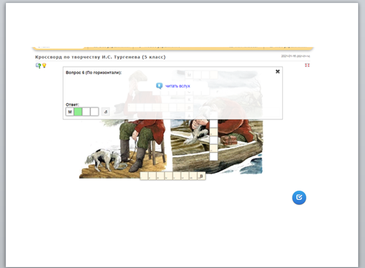Click the blue speech bubble read-aloud icon
The width and height of the screenshot is (365, 268).
[x=159, y=86]
